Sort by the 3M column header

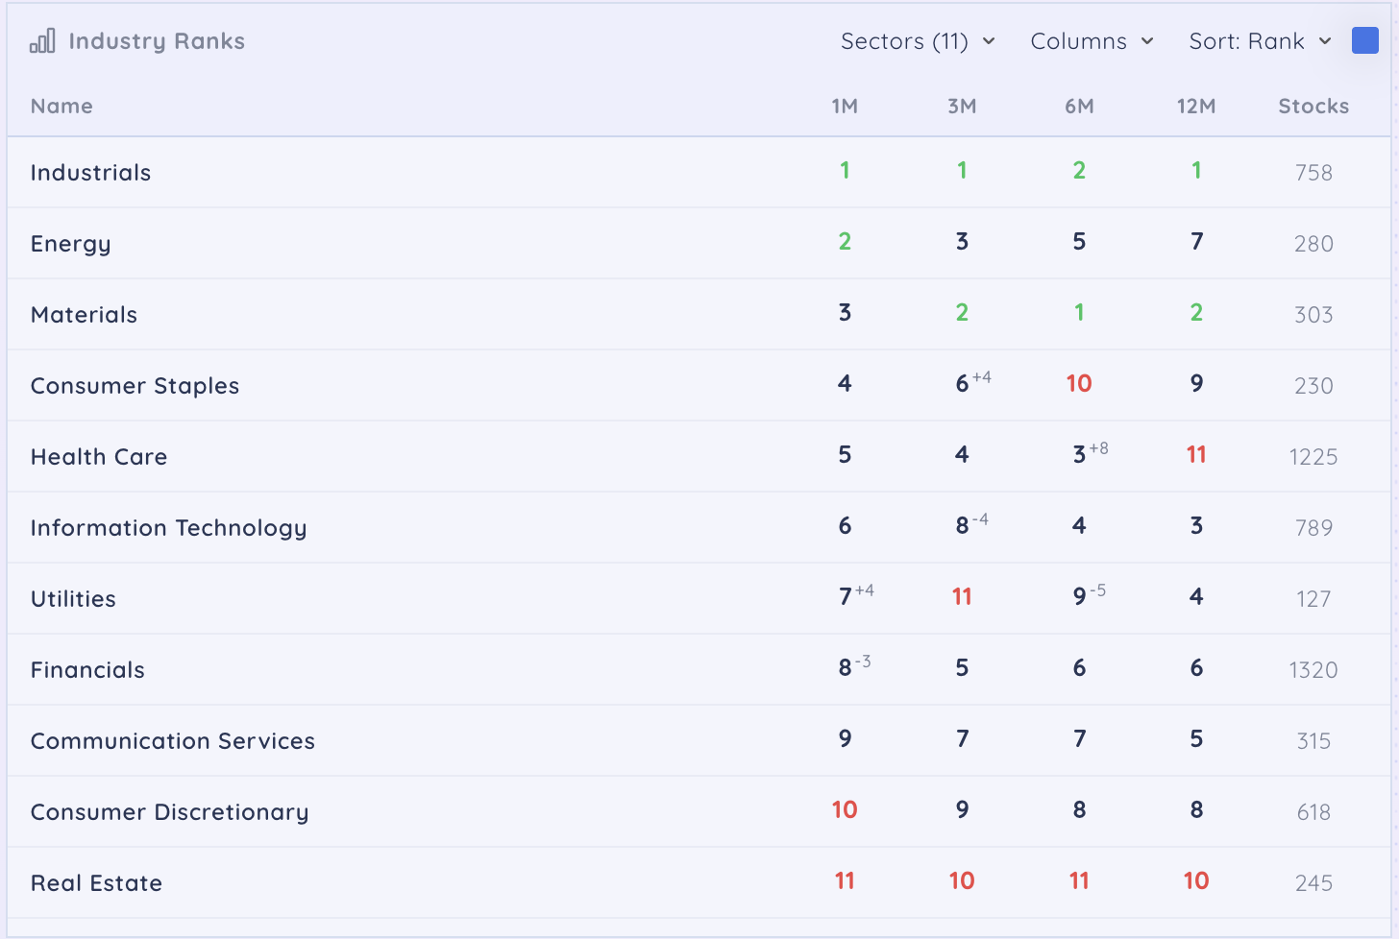(962, 107)
